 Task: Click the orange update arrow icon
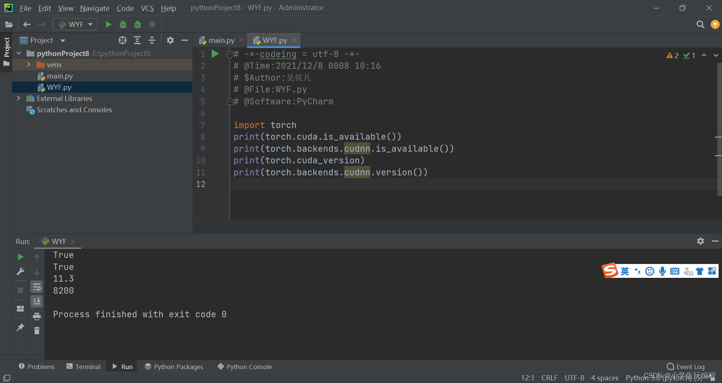(x=715, y=24)
